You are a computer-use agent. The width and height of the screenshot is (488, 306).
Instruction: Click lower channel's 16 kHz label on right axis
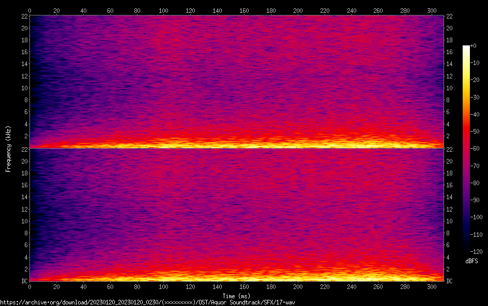450,185
